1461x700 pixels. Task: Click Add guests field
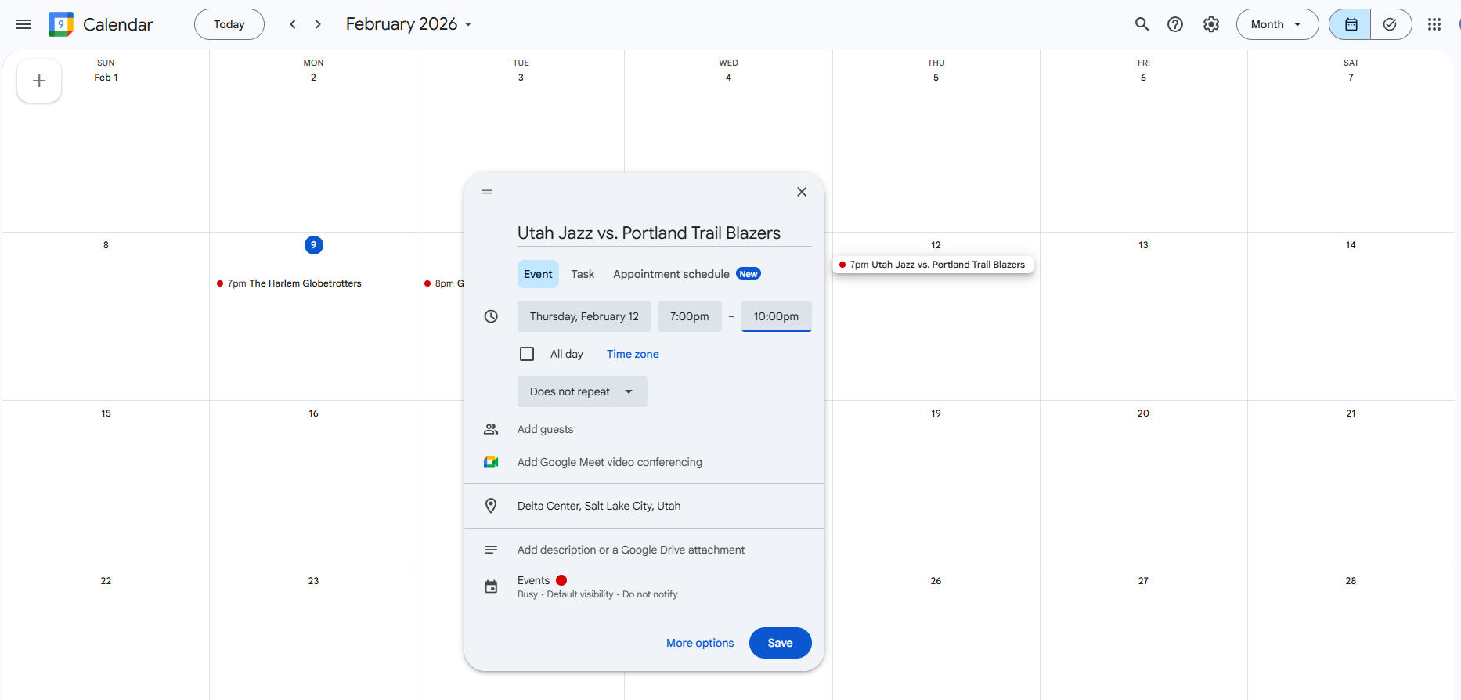(546, 429)
